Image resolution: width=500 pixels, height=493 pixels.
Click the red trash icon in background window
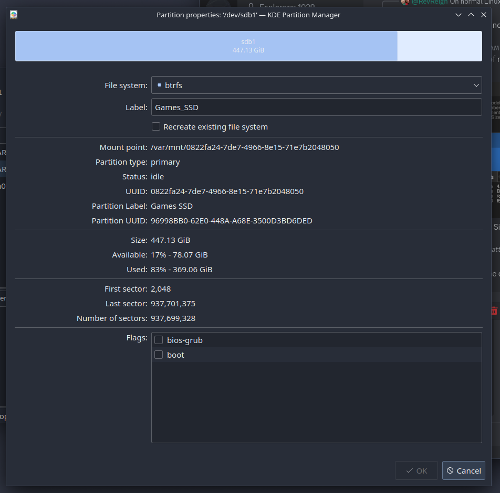coord(494,311)
